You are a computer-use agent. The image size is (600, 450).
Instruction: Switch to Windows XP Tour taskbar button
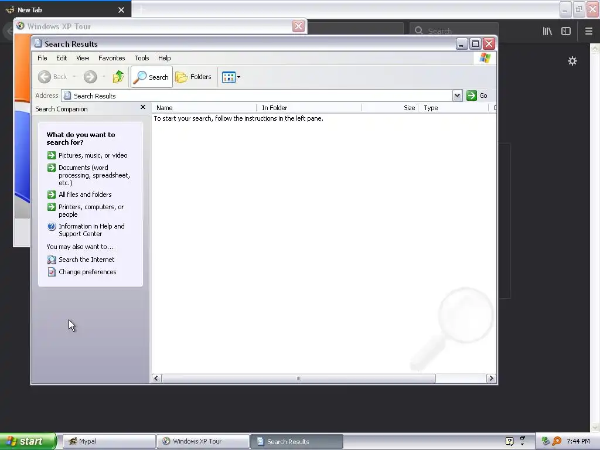point(203,441)
